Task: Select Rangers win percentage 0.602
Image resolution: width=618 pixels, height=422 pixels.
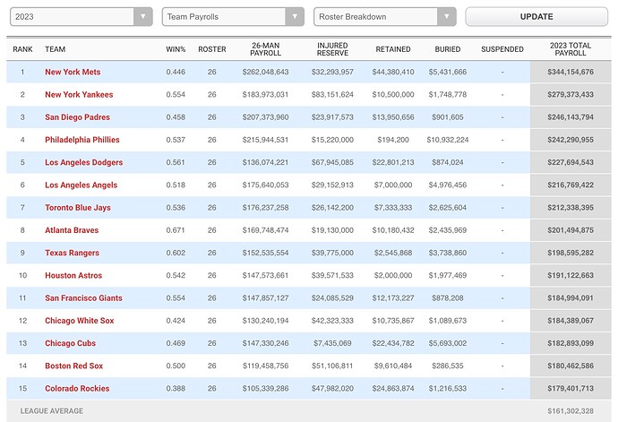Action: (x=176, y=253)
